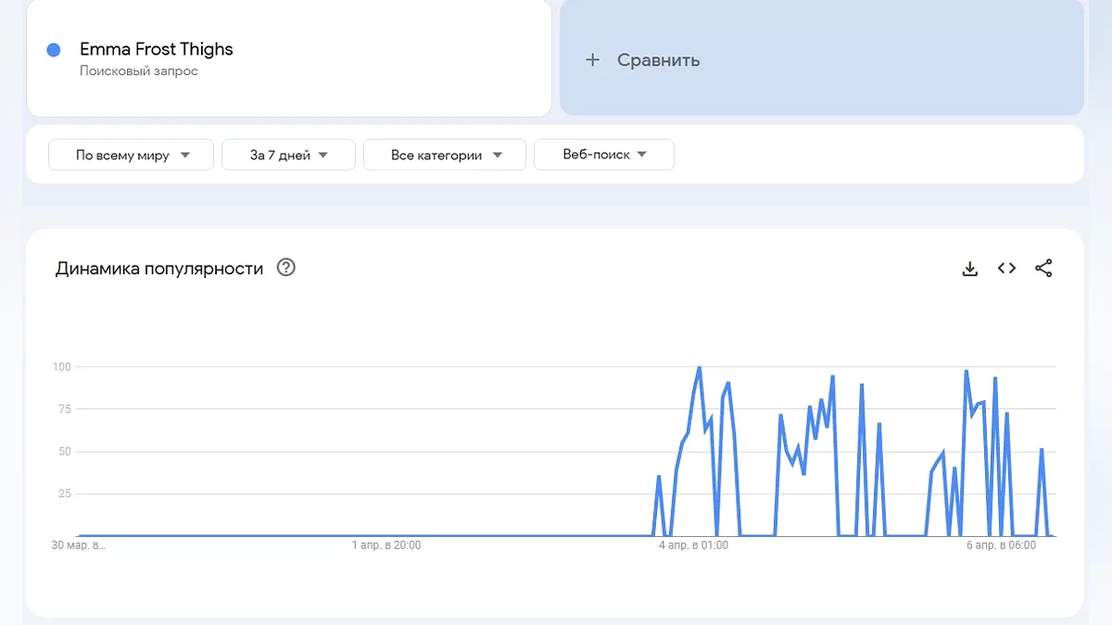
Task: Click the 100 value on the y-axis
Action: point(62,367)
